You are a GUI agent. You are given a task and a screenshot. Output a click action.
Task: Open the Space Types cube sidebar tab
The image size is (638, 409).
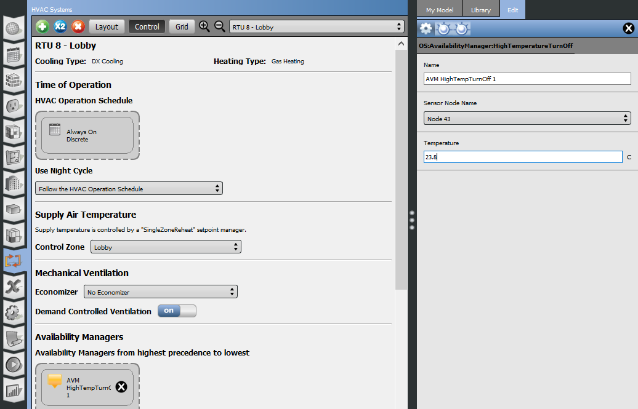pos(13,132)
